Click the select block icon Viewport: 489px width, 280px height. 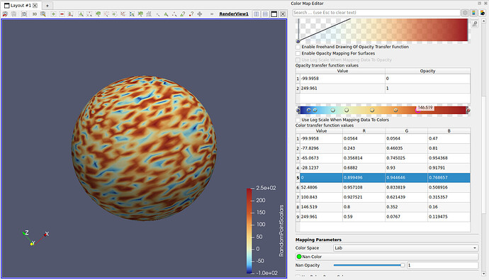point(132,14)
